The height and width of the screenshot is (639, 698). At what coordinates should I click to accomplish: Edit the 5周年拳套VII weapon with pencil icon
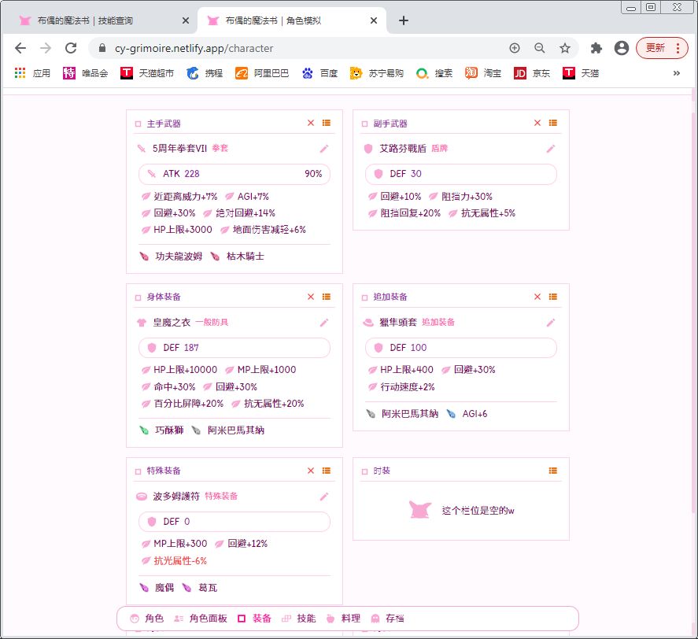(324, 149)
